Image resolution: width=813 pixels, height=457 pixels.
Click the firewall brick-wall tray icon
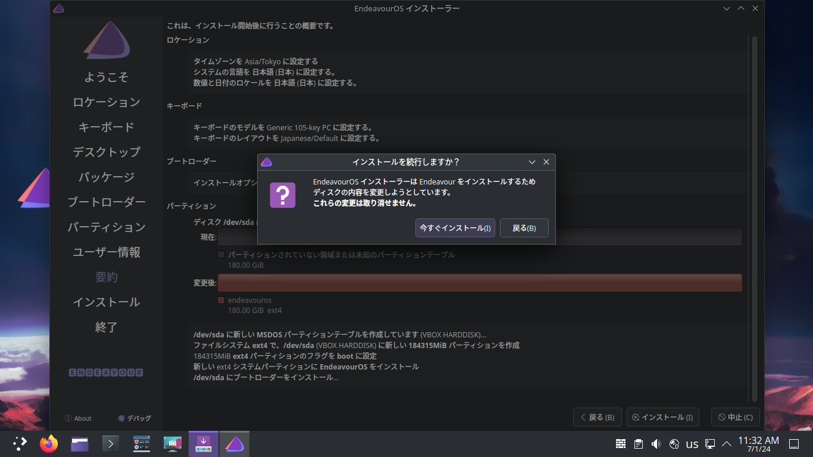(x=621, y=444)
